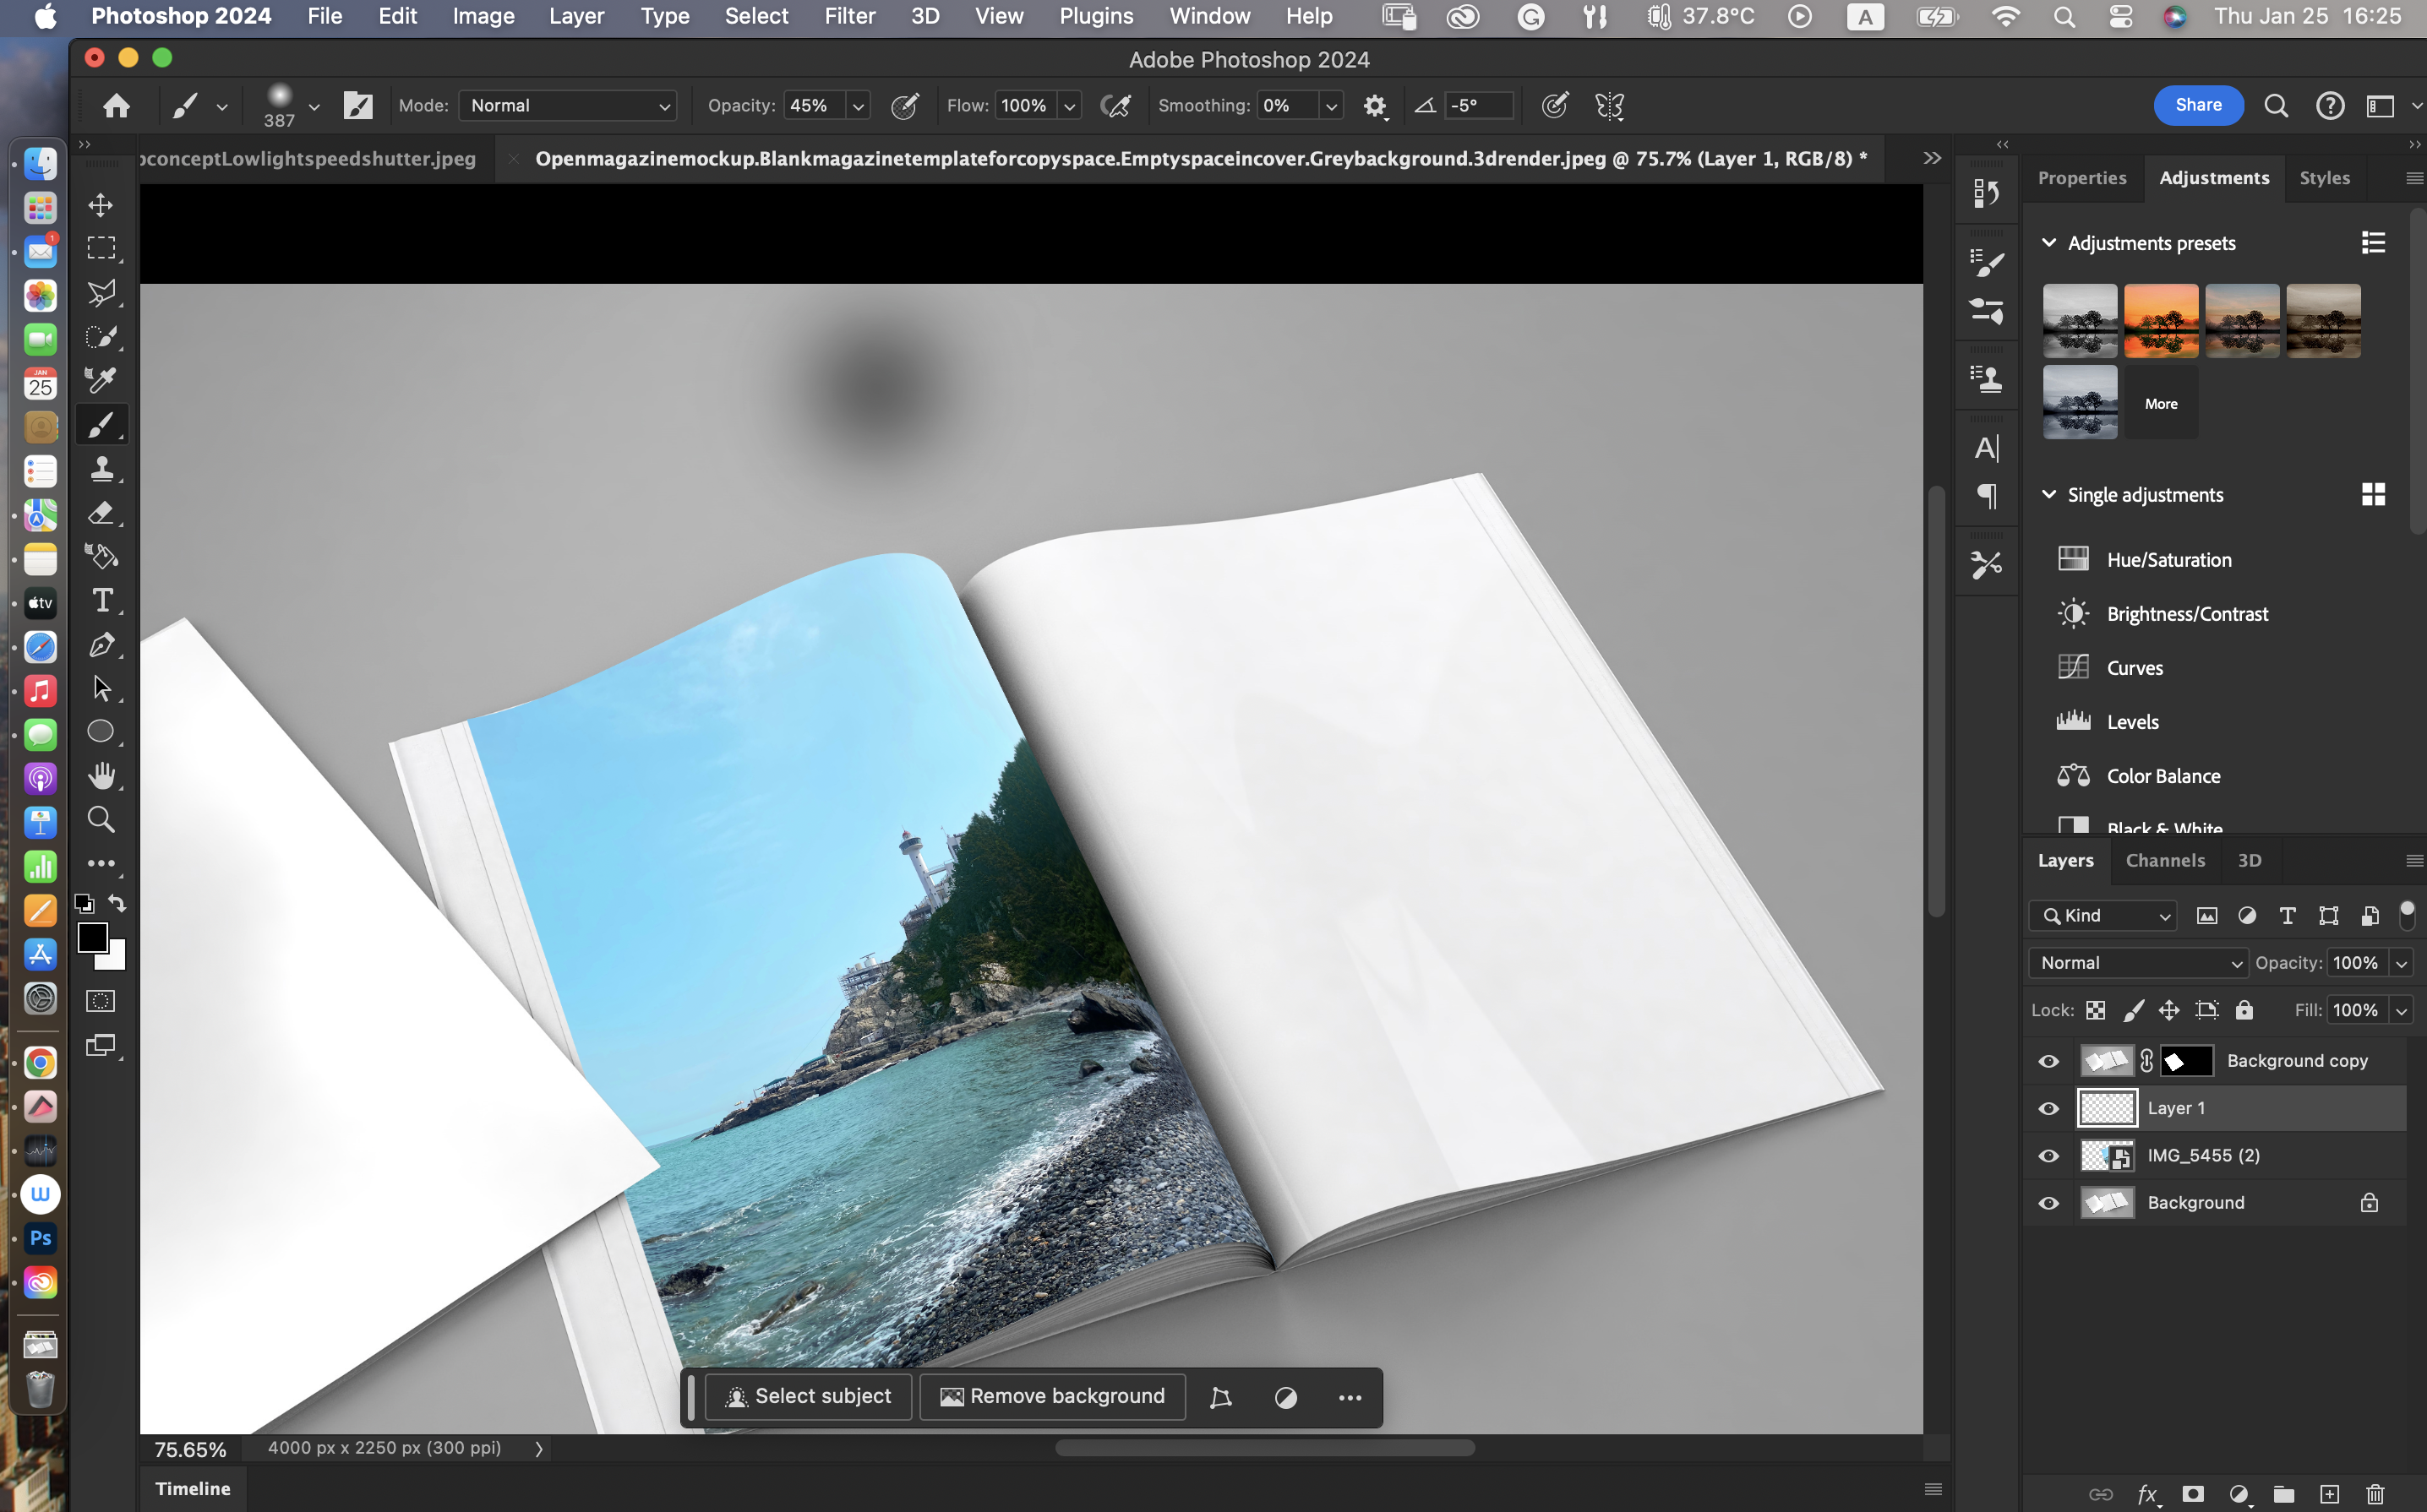Open the brush Mode dropdown

point(568,106)
